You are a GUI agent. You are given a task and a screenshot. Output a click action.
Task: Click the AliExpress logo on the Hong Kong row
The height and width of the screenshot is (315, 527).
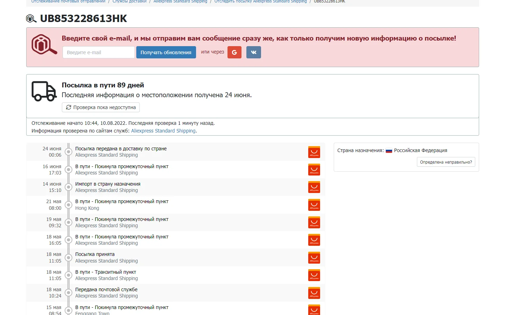(x=314, y=205)
